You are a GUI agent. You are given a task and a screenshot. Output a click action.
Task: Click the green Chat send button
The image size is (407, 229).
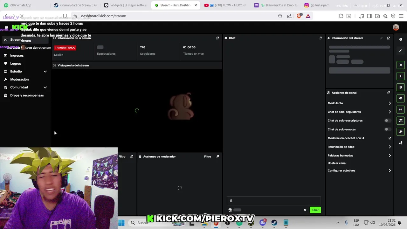pyautogui.click(x=315, y=210)
